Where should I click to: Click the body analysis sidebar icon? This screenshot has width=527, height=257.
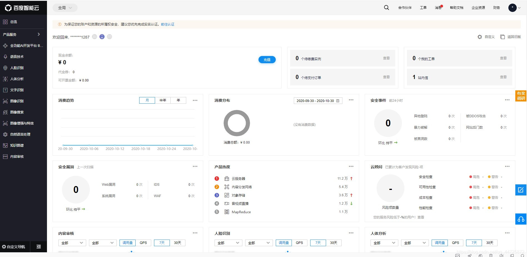click(5, 79)
